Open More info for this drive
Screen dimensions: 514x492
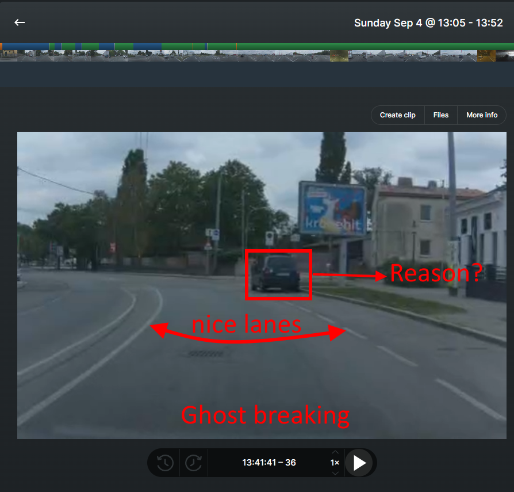(x=482, y=115)
